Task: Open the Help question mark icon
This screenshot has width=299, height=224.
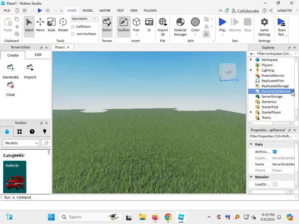Action: coord(264,10)
